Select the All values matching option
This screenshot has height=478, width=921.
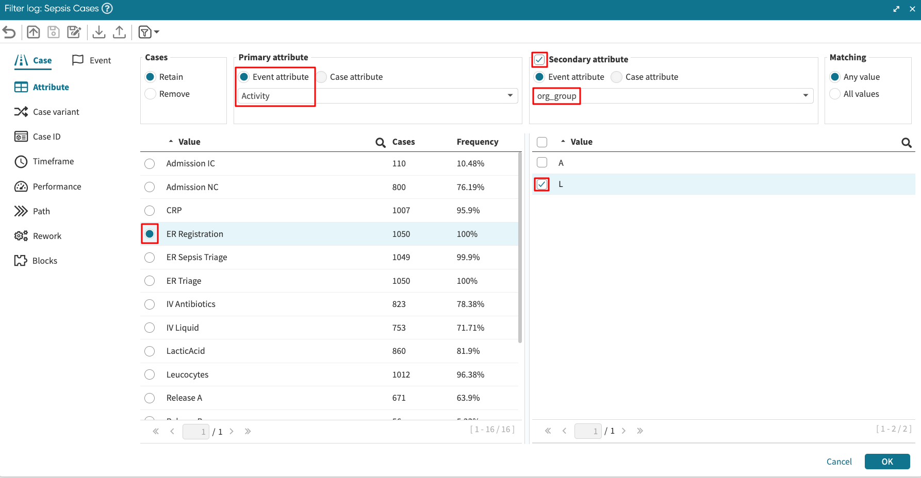pos(835,94)
